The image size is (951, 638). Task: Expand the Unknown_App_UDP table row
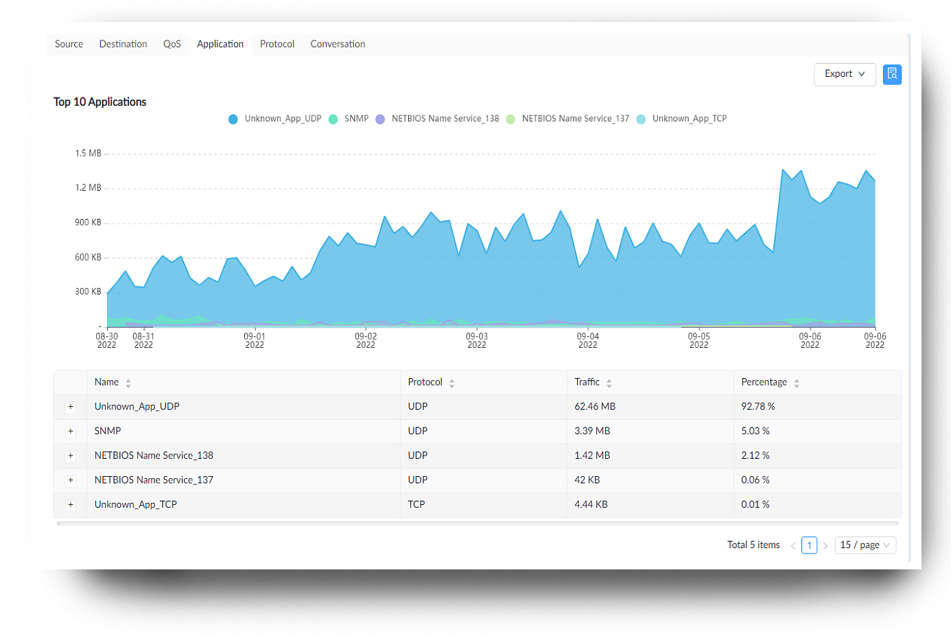[71, 407]
